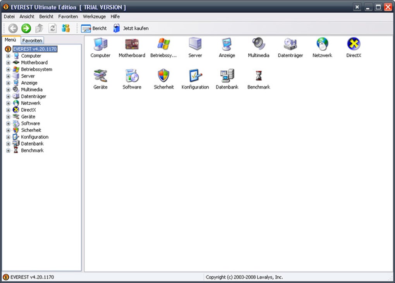Open the Ansicht menu
This screenshot has height=283, width=395.
27,17
